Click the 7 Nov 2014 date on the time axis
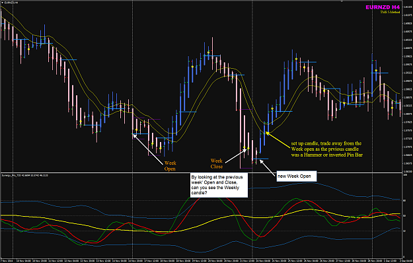Image resolution: width=413 pixels, height=263 pixels. [x=7, y=260]
